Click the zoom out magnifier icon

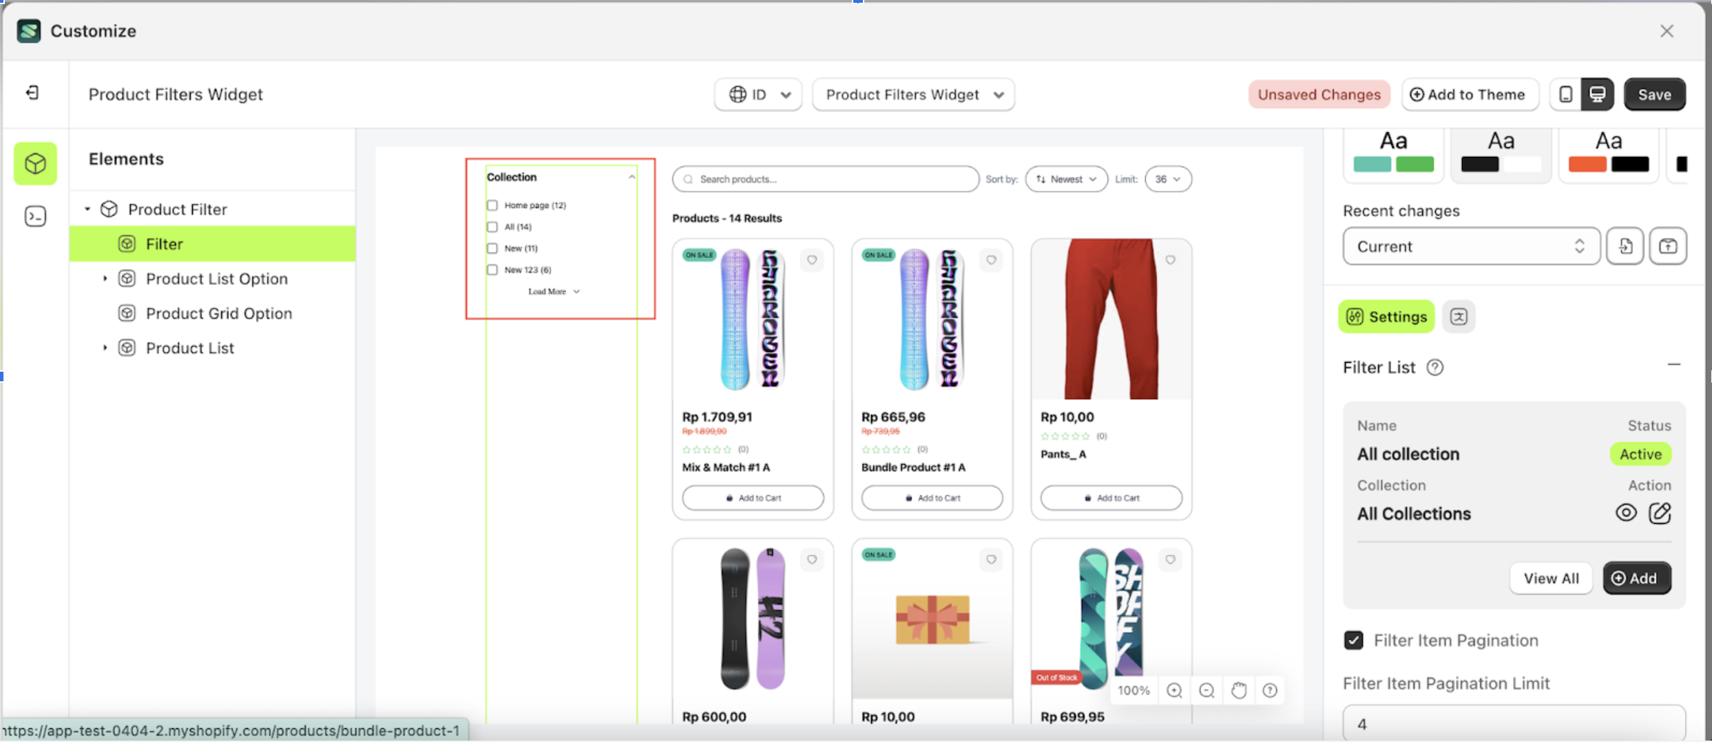1207,690
